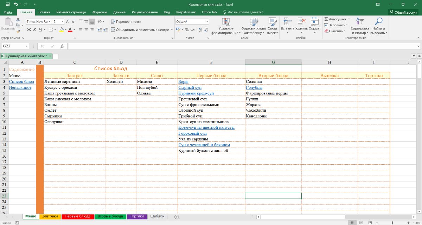Click the Find and Select magnifier icon
422x225 pixels.
(378, 22)
